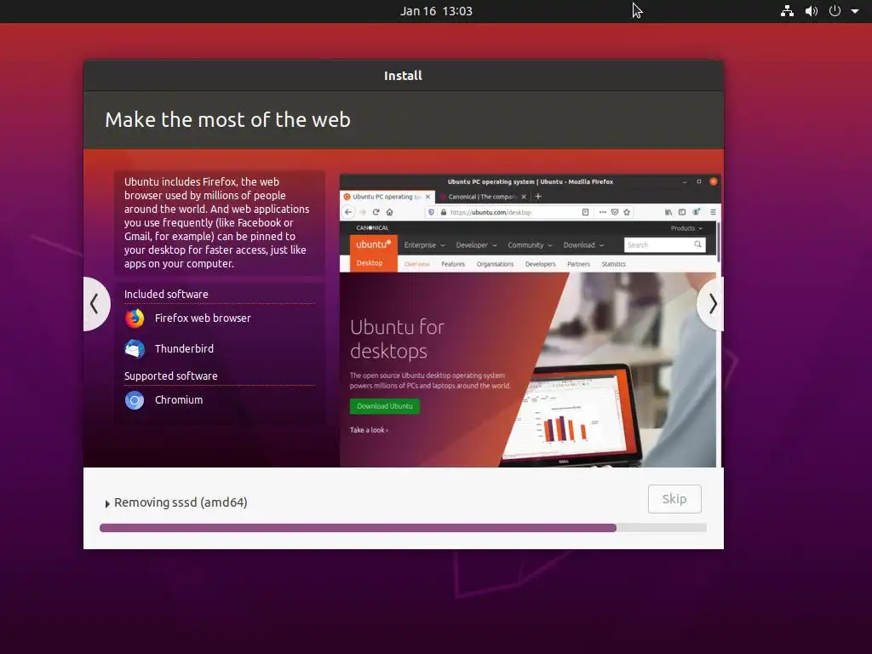This screenshot has width=872, height=654.
Task: Click the Firefox back arrow
Action: pos(348,212)
